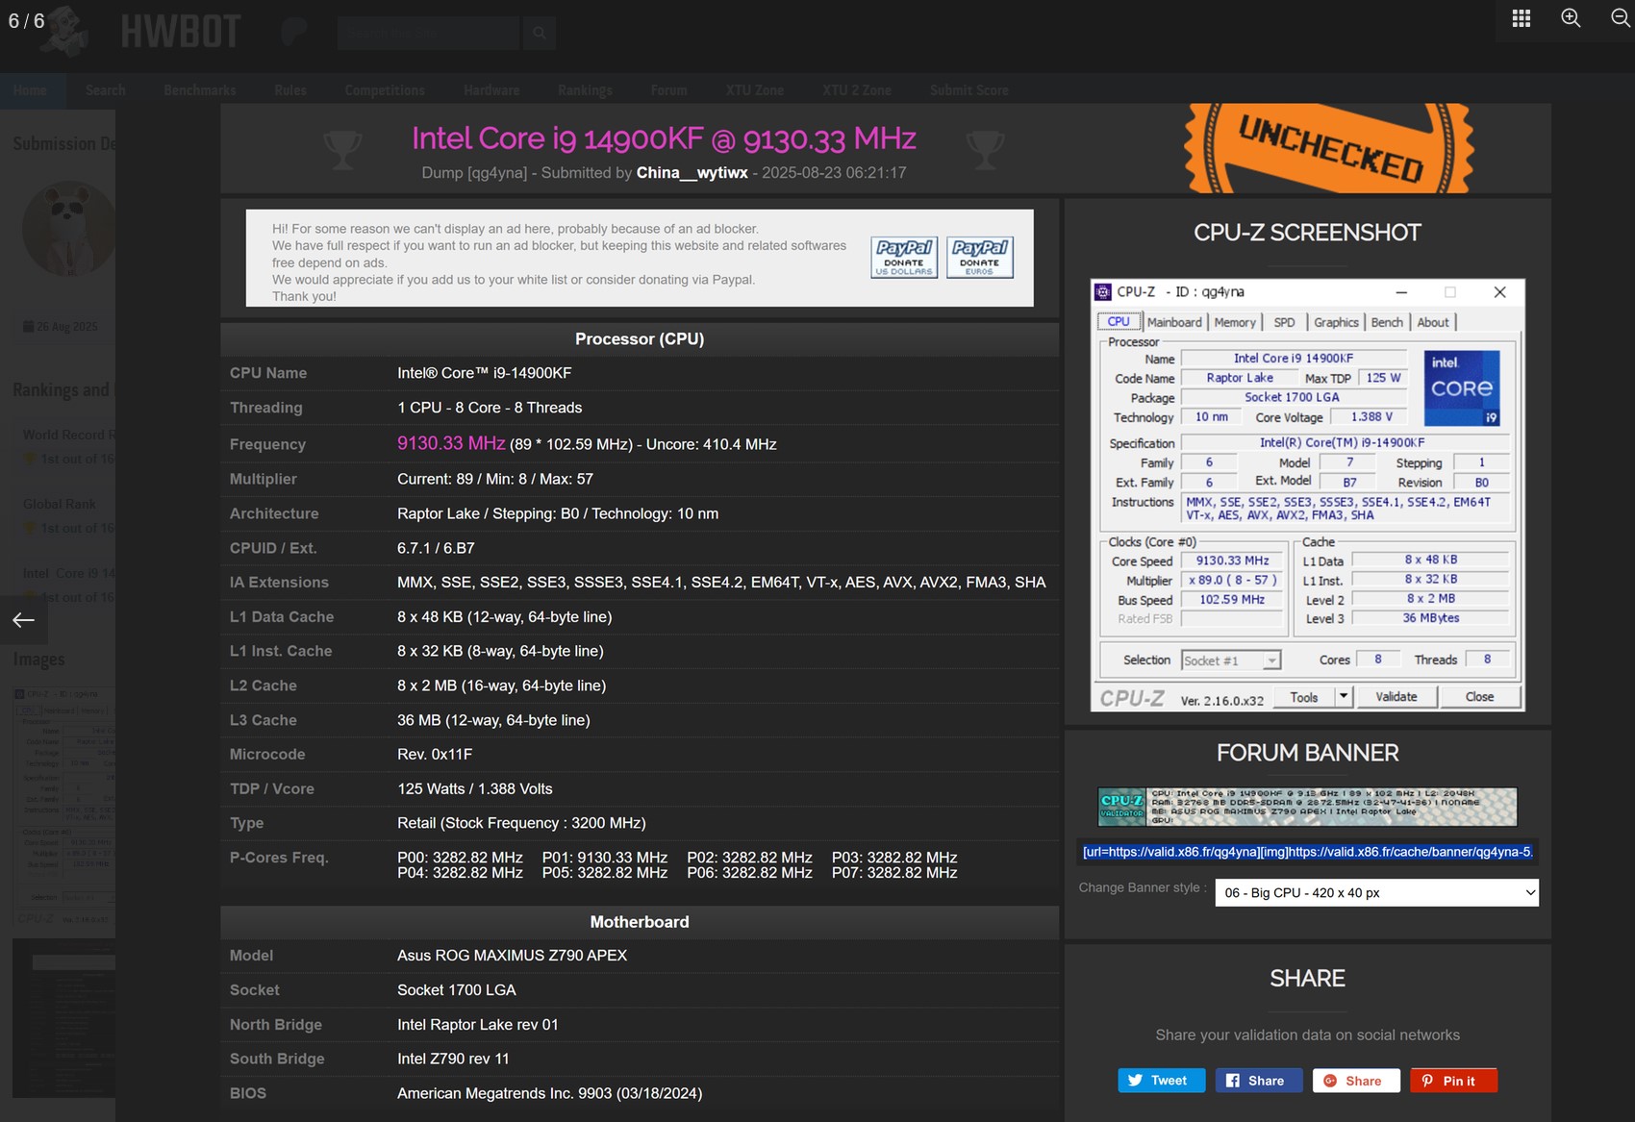
Task: Expand the CPU-Z Tools dropdown arrow
Action: click(1344, 696)
